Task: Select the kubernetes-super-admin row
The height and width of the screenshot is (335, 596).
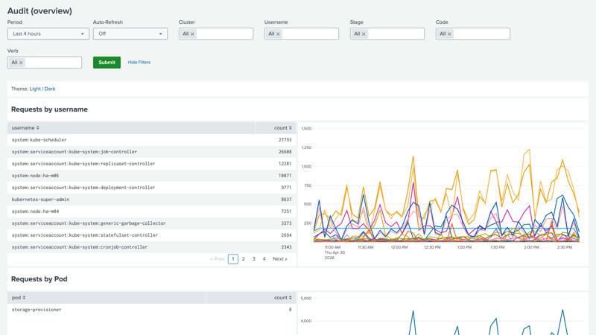Action: click(x=152, y=200)
